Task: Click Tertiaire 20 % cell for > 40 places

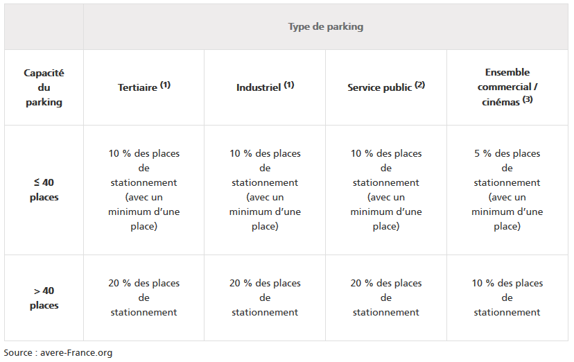Action: [144, 298]
